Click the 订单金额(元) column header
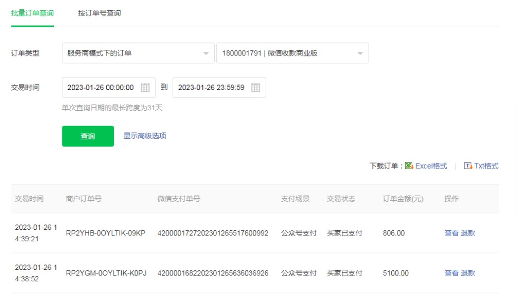The width and height of the screenshot is (516, 299). (x=403, y=199)
